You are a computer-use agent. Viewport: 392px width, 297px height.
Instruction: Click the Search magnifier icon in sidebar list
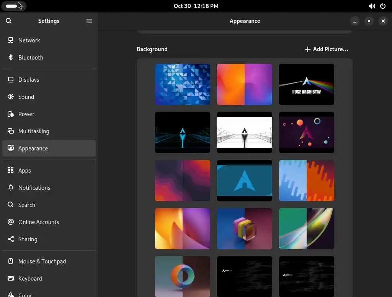coord(10,205)
